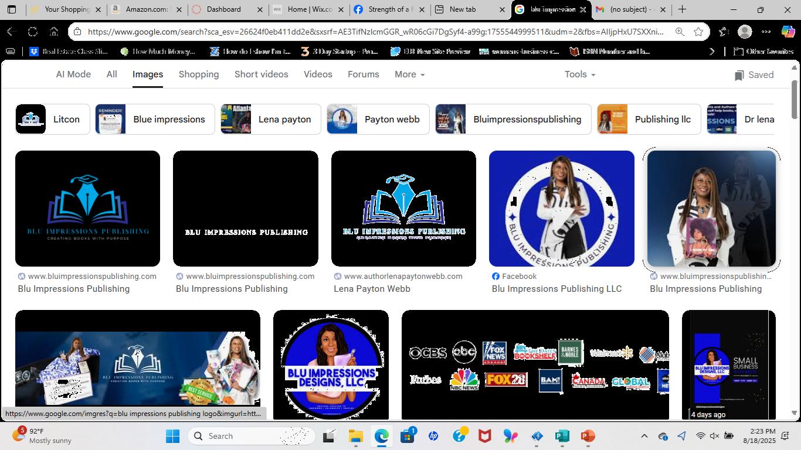Add this page to favorites with the star
The image size is (801, 450).
click(x=698, y=32)
